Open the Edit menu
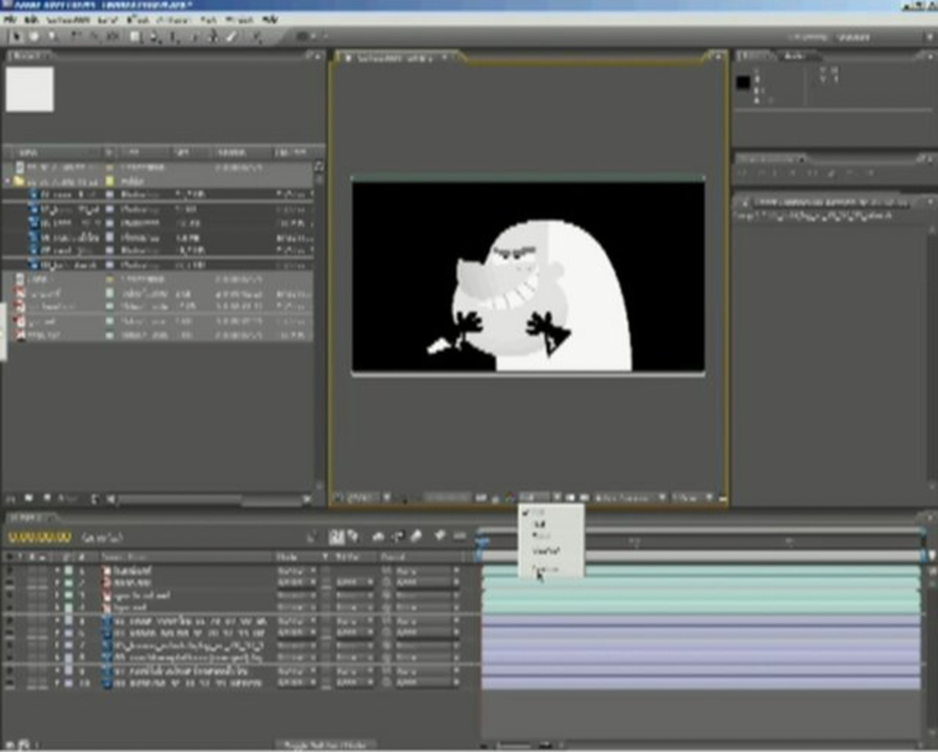 31,20
